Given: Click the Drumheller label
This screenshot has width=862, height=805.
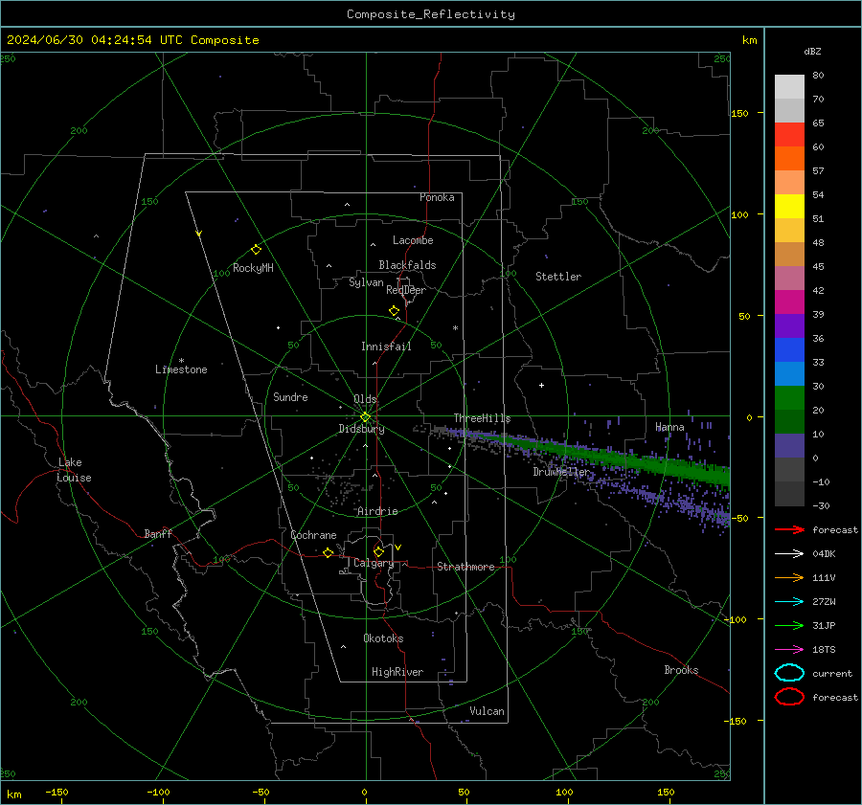Looking at the screenshot, I should 560,472.
